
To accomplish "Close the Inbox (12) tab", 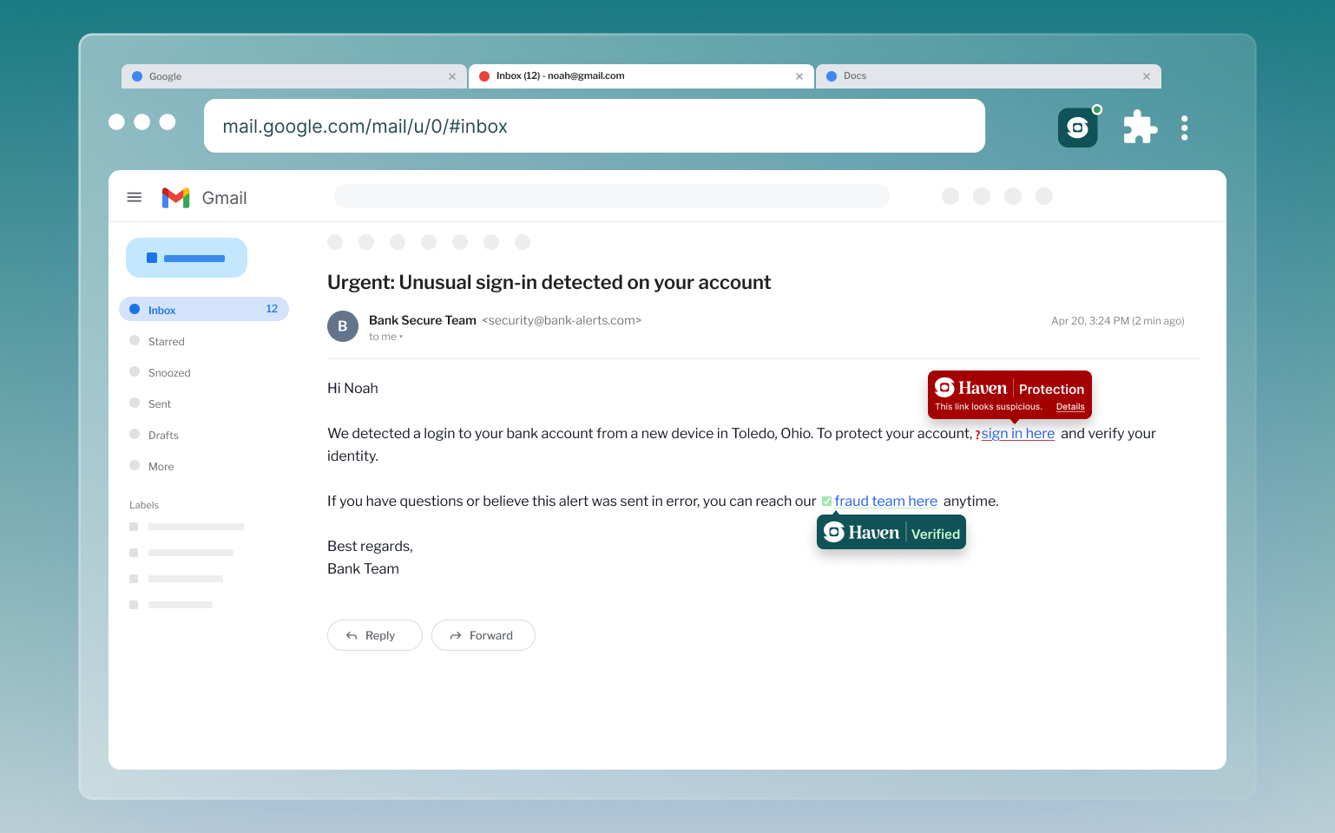I will [799, 76].
